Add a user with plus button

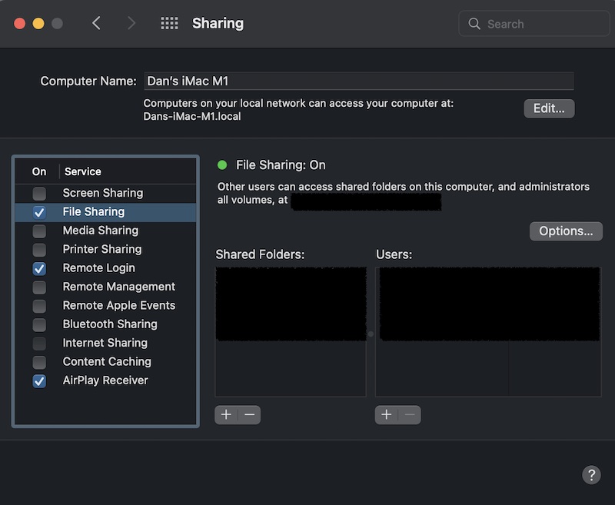point(387,415)
